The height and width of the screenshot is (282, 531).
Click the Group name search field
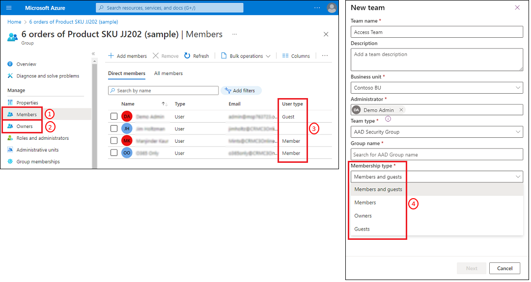(437, 154)
